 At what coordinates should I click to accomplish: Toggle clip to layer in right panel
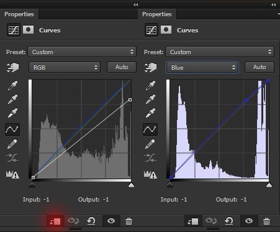(192, 221)
